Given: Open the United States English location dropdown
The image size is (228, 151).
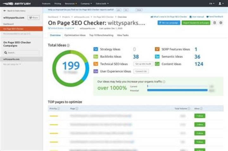Looking at the screenshot, I should [x=61, y=28].
